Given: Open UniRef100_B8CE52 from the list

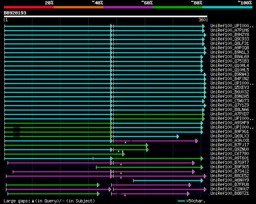Looking at the screenshot, I should click(x=230, y=176).
